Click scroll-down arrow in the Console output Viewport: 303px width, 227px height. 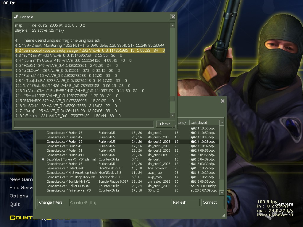click(x=172, y=115)
